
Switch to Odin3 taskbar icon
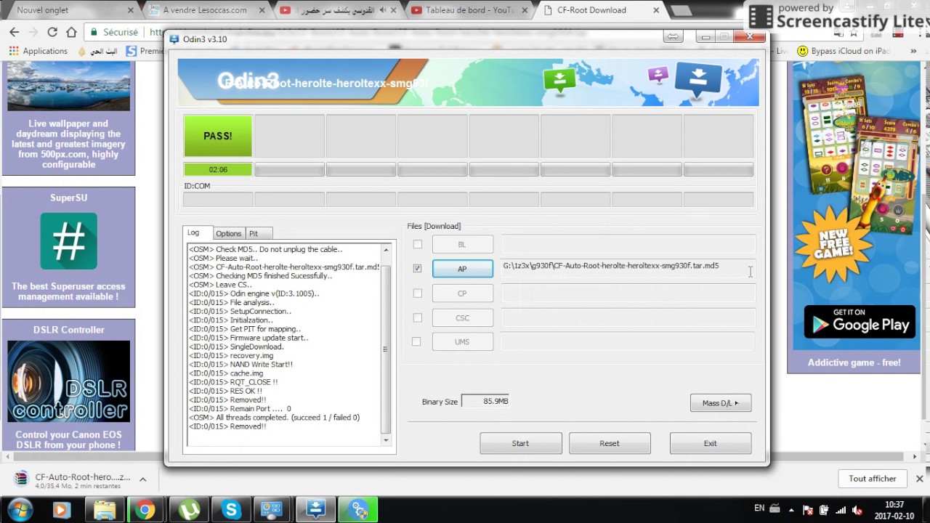coord(315,510)
